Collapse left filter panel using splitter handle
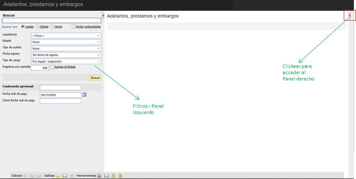Viewport: 356px width, 179px height. click(103, 16)
